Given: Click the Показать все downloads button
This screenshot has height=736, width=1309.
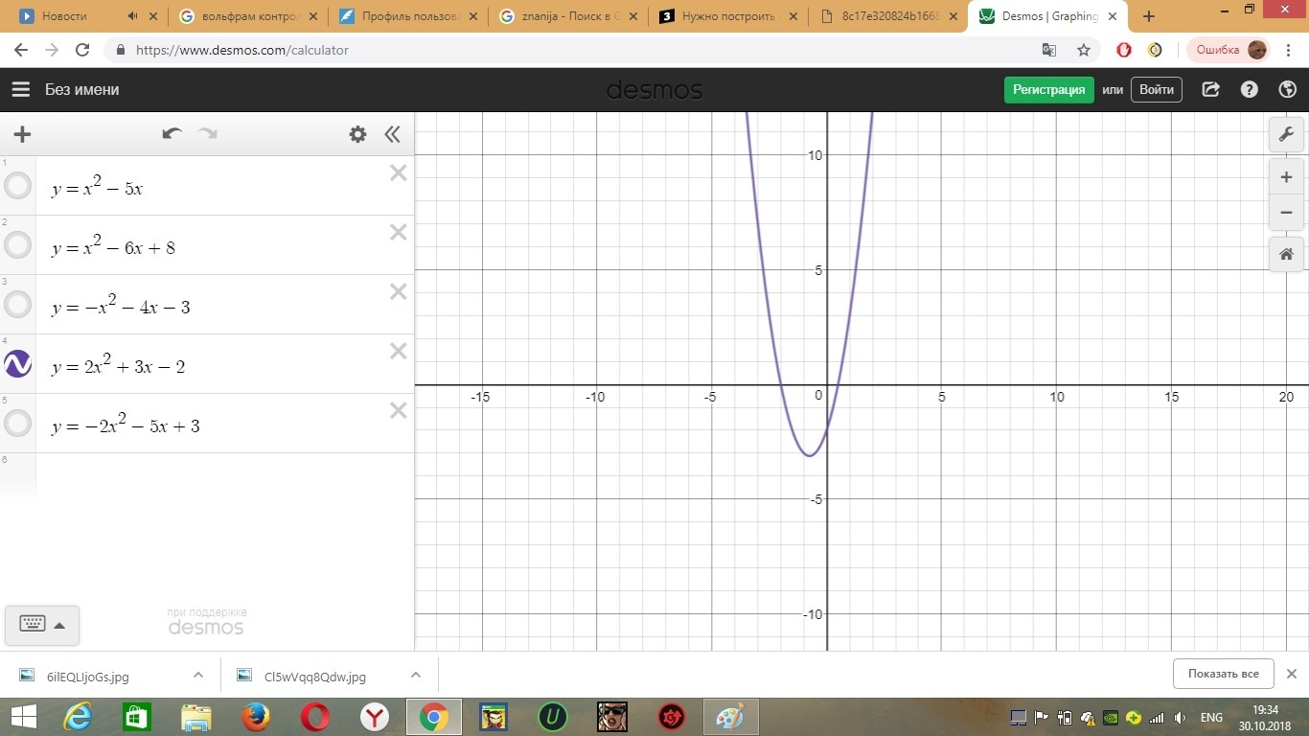Looking at the screenshot, I should click(x=1224, y=674).
